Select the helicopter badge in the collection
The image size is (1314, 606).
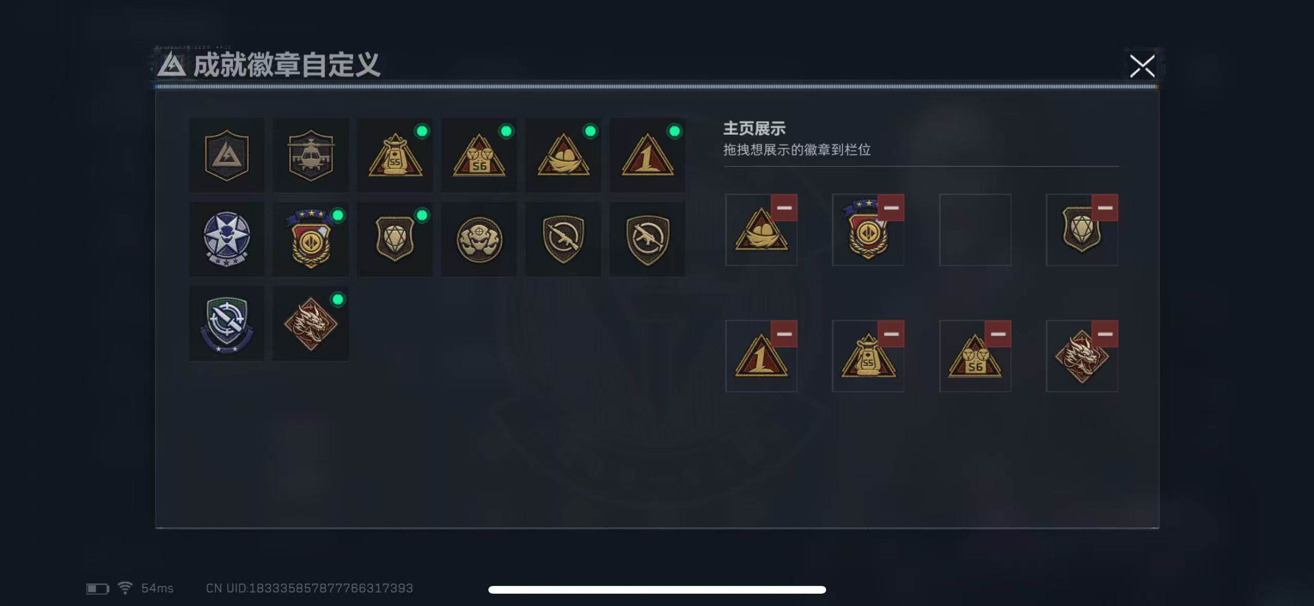pos(311,155)
